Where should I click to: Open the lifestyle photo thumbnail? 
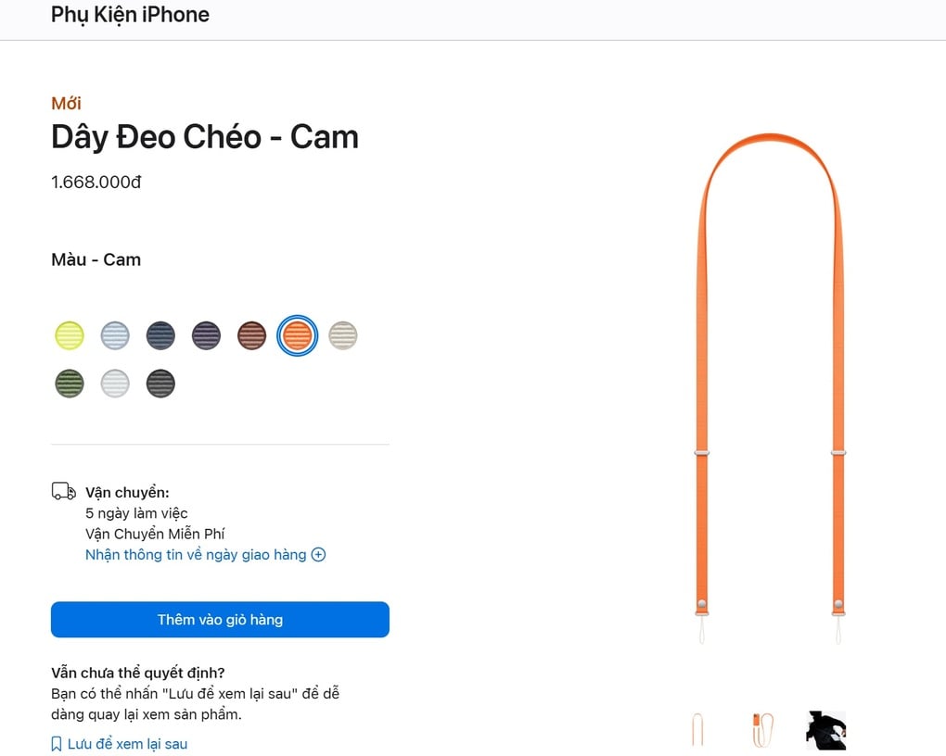(x=825, y=729)
